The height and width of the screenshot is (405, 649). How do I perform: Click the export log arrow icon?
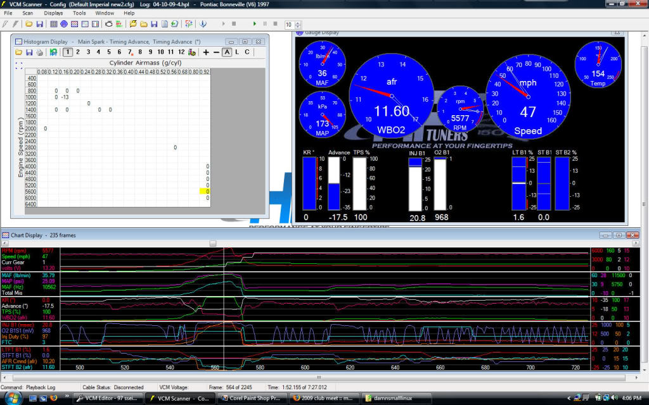click(x=175, y=24)
